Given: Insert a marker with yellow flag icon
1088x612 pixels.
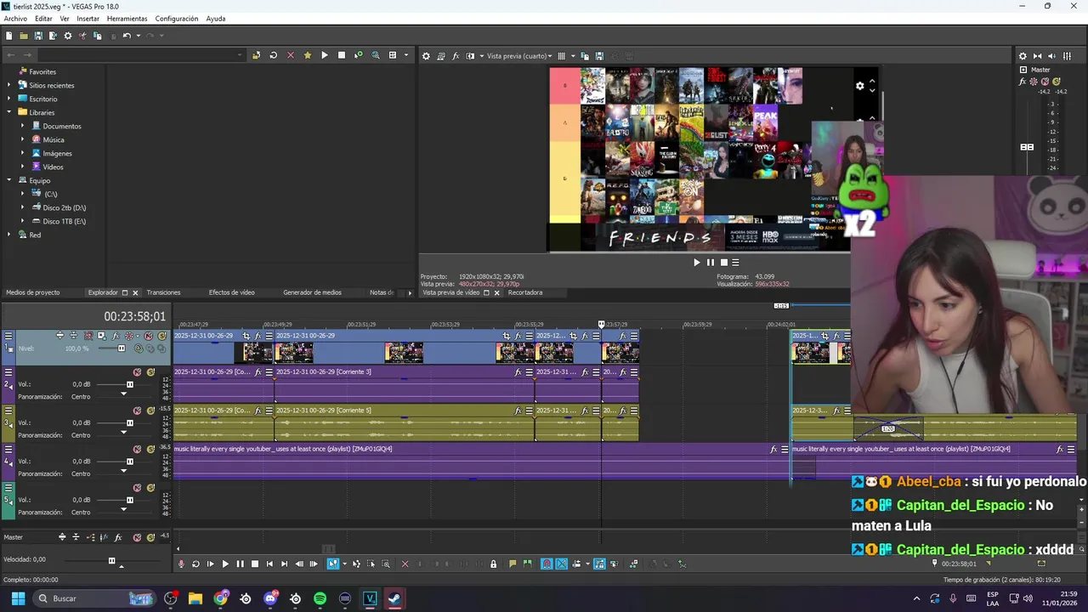Looking at the screenshot, I should [x=513, y=564].
